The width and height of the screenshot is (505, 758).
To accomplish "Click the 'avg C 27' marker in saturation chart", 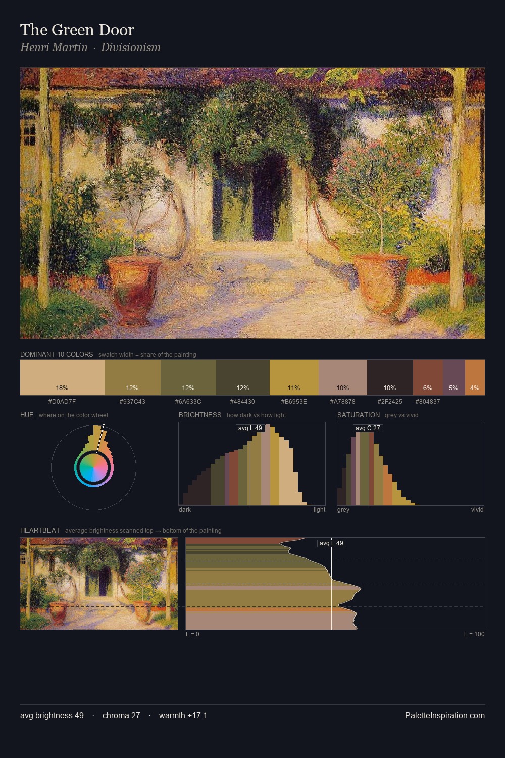I will 368,428.
